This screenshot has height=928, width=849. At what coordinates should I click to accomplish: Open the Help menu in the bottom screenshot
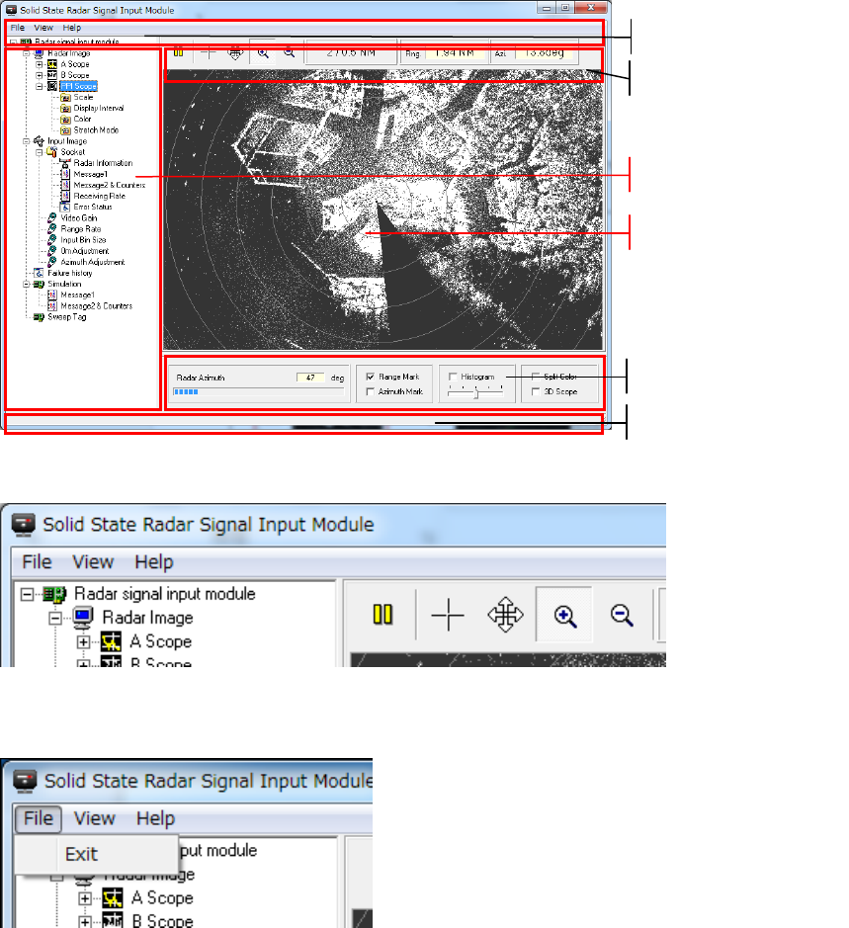click(x=155, y=818)
